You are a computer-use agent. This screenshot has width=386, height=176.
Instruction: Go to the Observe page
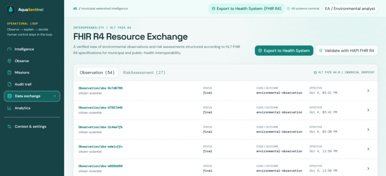(32, 61)
